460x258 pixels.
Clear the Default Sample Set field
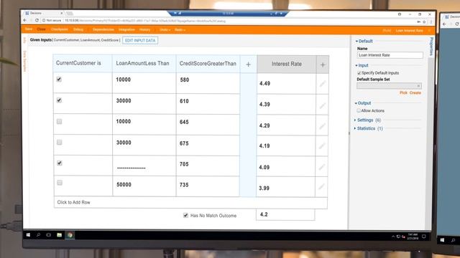418,86
